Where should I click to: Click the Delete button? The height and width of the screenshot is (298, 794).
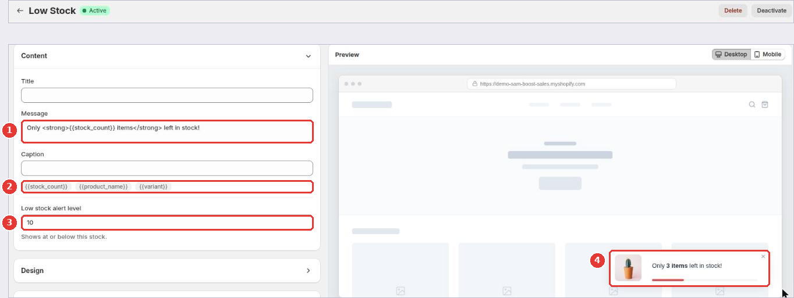click(733, 10)
